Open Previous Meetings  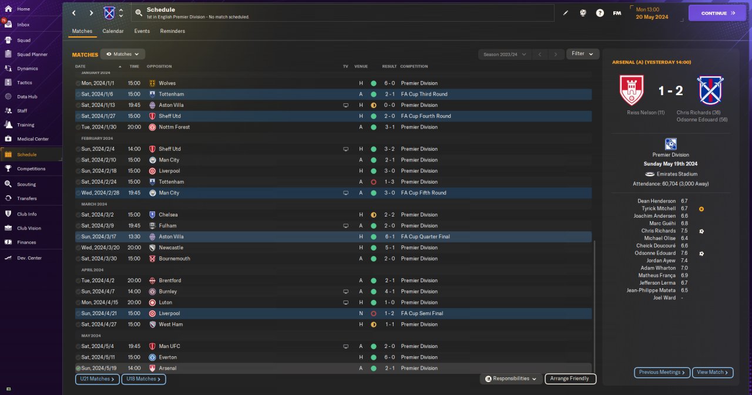(x=662, y=372)
